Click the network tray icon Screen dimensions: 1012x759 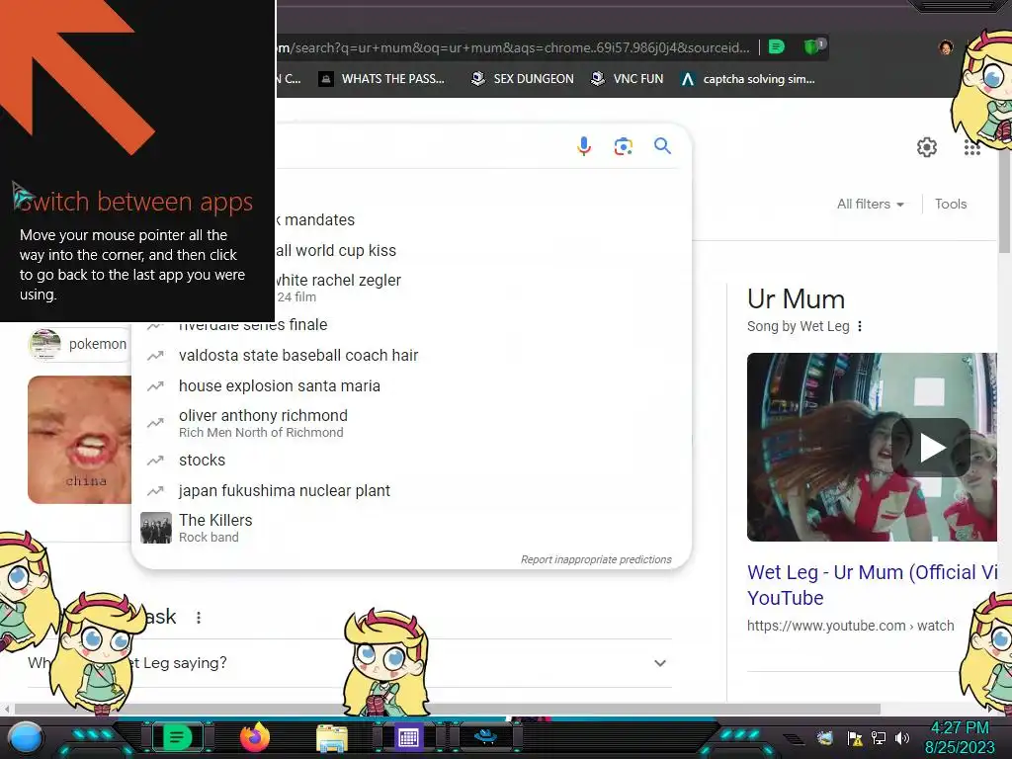point(879,738)
